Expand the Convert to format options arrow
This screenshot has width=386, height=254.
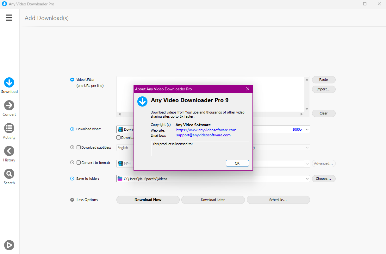pos(72,163)
